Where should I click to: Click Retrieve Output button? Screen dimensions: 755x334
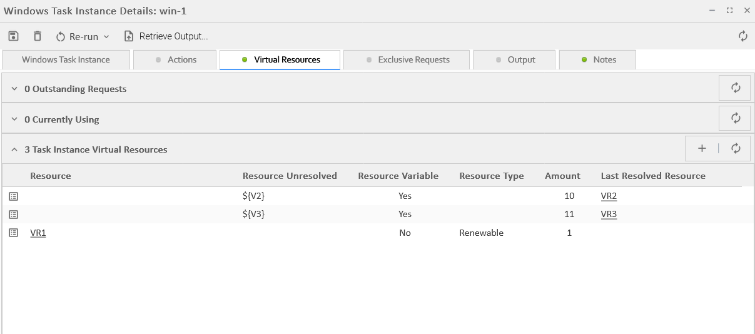click(x=166, y=36)
